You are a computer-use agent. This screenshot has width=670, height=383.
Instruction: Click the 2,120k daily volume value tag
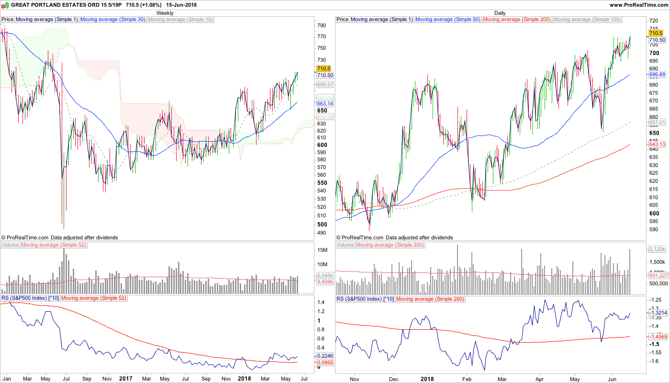(x=657, y=249)
